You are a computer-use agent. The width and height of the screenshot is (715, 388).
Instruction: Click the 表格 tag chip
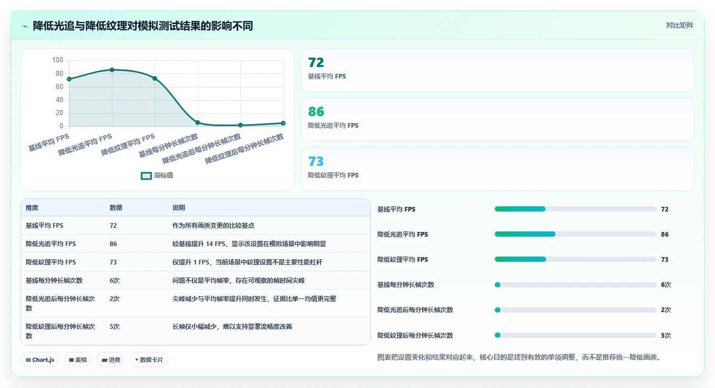(78, 360)
